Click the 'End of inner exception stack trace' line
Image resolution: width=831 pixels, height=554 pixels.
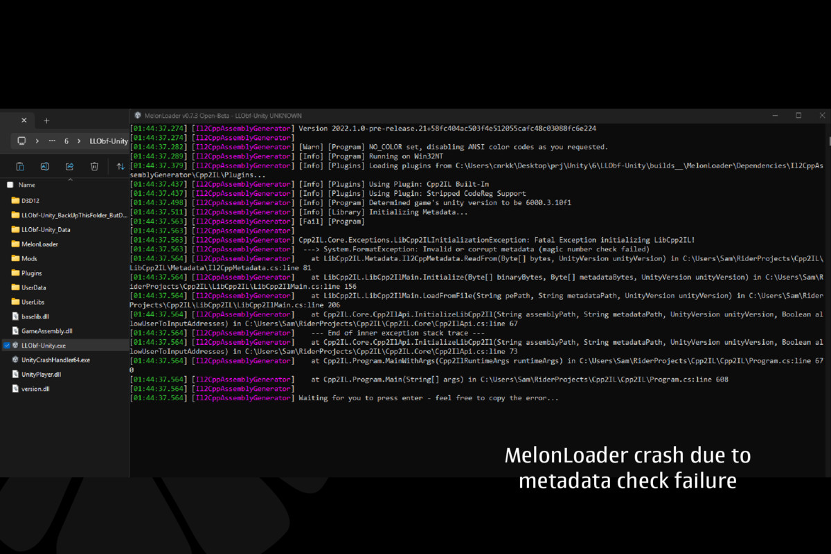(x=307, y=333)
